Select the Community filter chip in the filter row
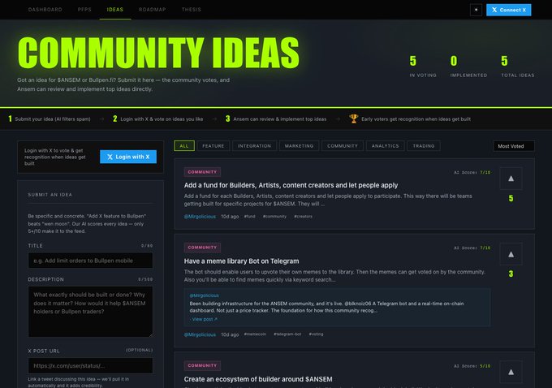The height and width of the screenshot is (388, 552). click(343, 146)
